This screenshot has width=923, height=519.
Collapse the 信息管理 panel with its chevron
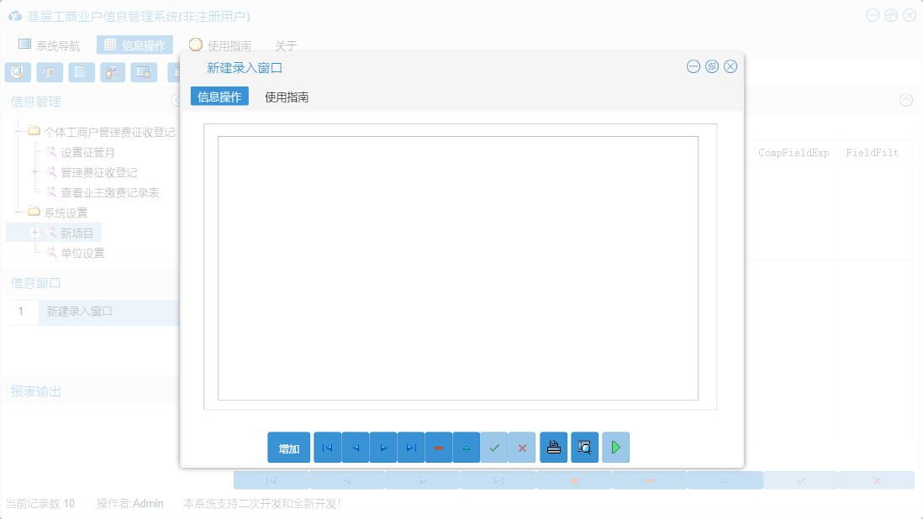click(906, 100)
